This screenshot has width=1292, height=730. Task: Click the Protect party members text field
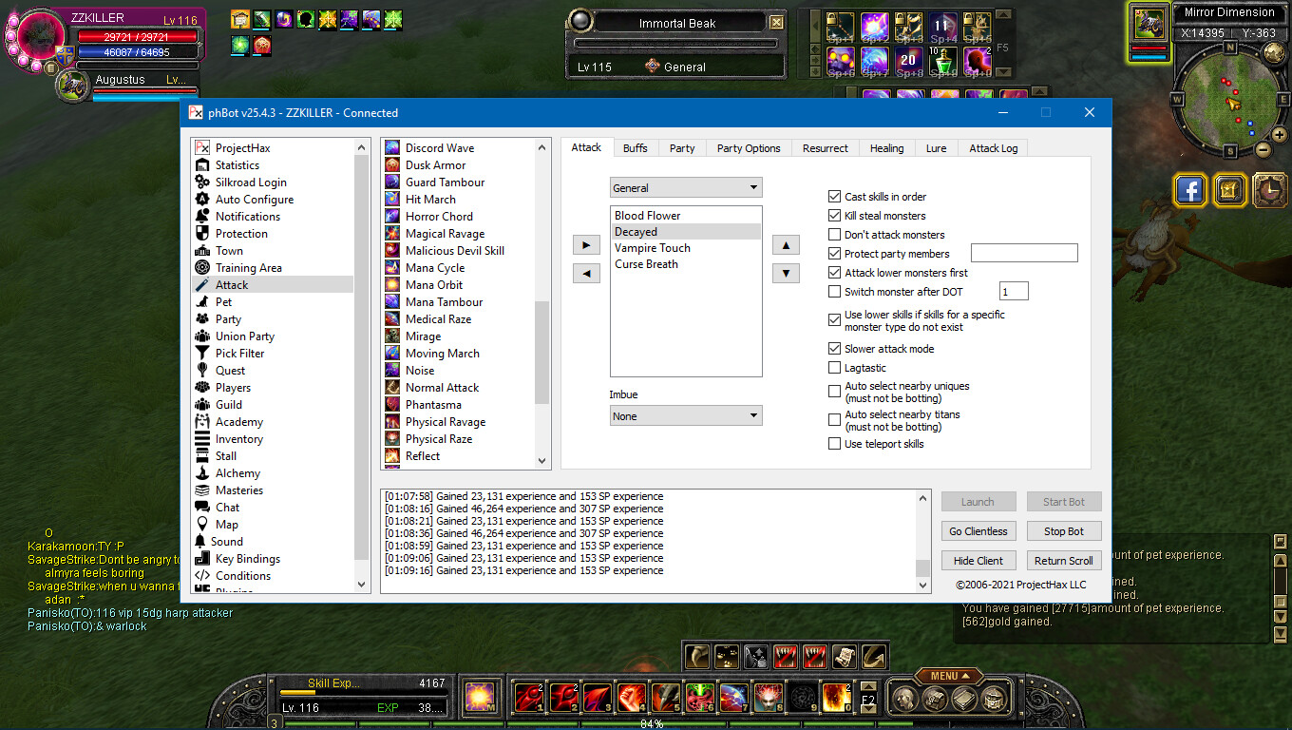coord(1023,253)
